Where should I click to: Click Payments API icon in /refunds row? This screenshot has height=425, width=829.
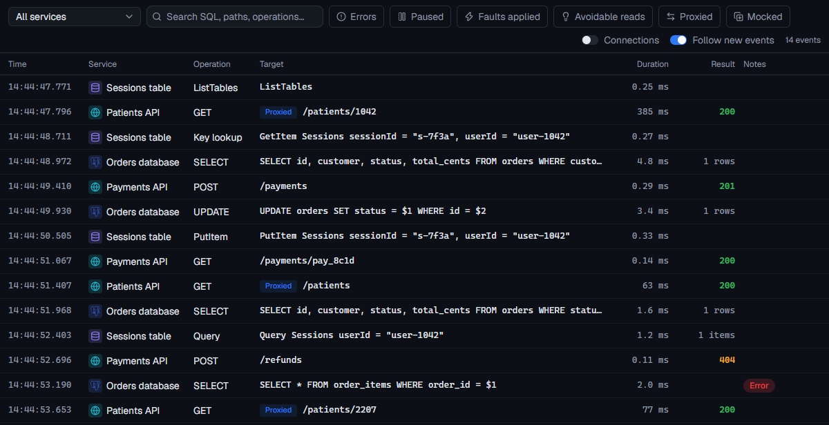95,361
